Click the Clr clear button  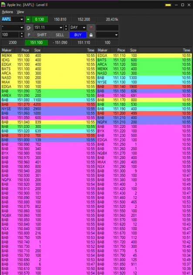pos(29,27)
